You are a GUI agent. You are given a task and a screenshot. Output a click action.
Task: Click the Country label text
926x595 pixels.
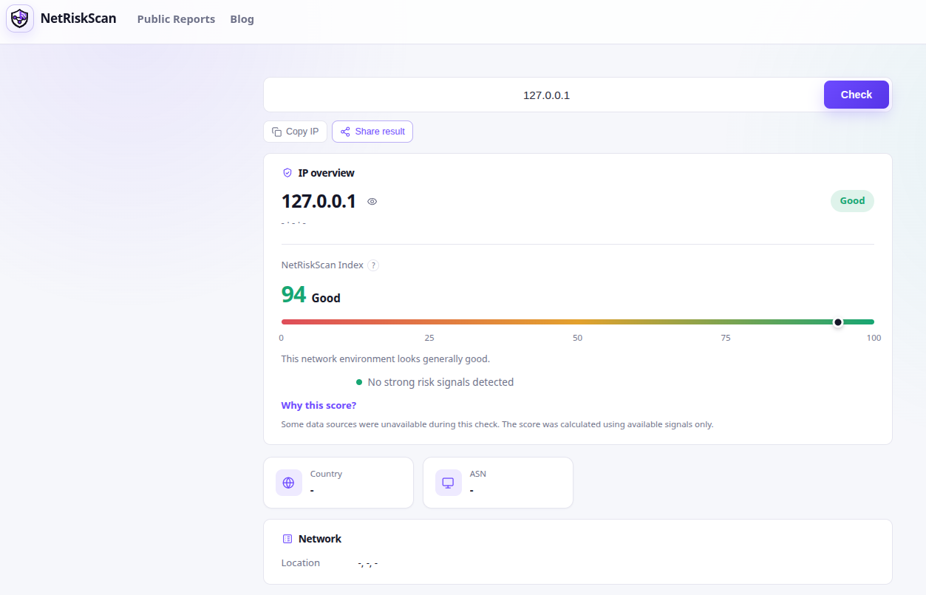point(326,474)
